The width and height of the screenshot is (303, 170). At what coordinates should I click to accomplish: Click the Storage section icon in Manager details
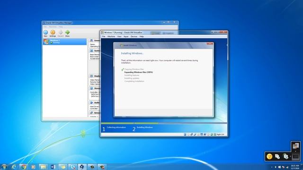click(x=91, y=88)
